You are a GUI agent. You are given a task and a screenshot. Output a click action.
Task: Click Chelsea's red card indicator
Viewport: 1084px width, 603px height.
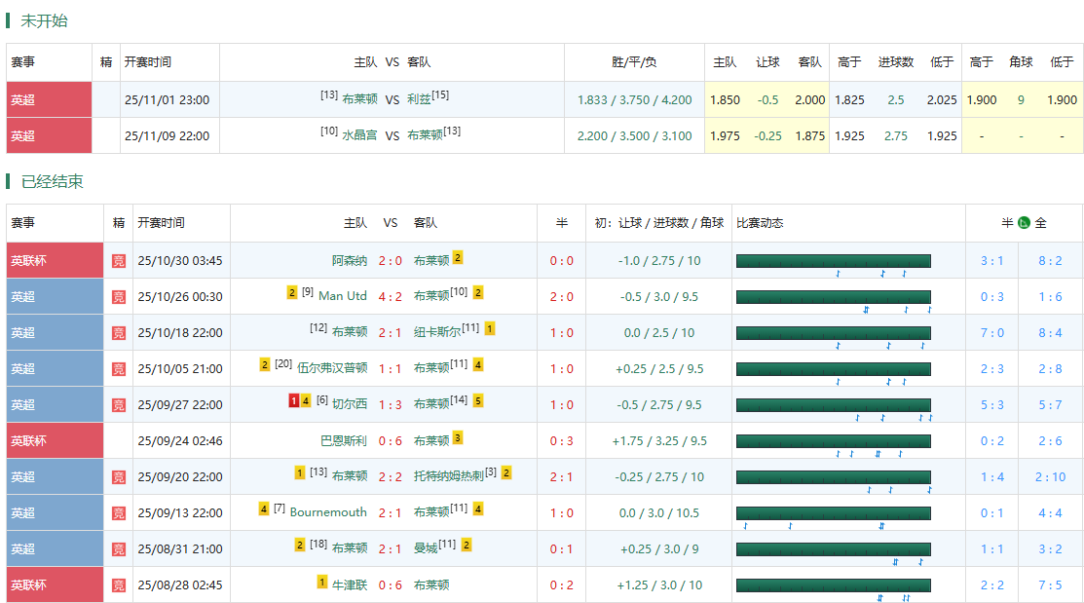tap(293, 401)
